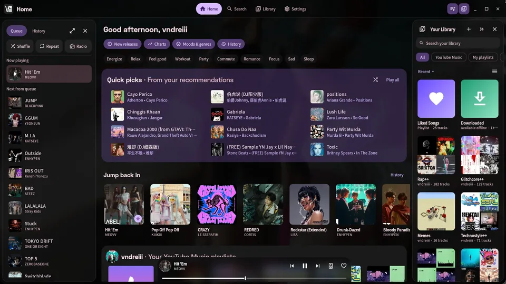
Task: Select the Romance mood filter
Action: tap(252, 59)
